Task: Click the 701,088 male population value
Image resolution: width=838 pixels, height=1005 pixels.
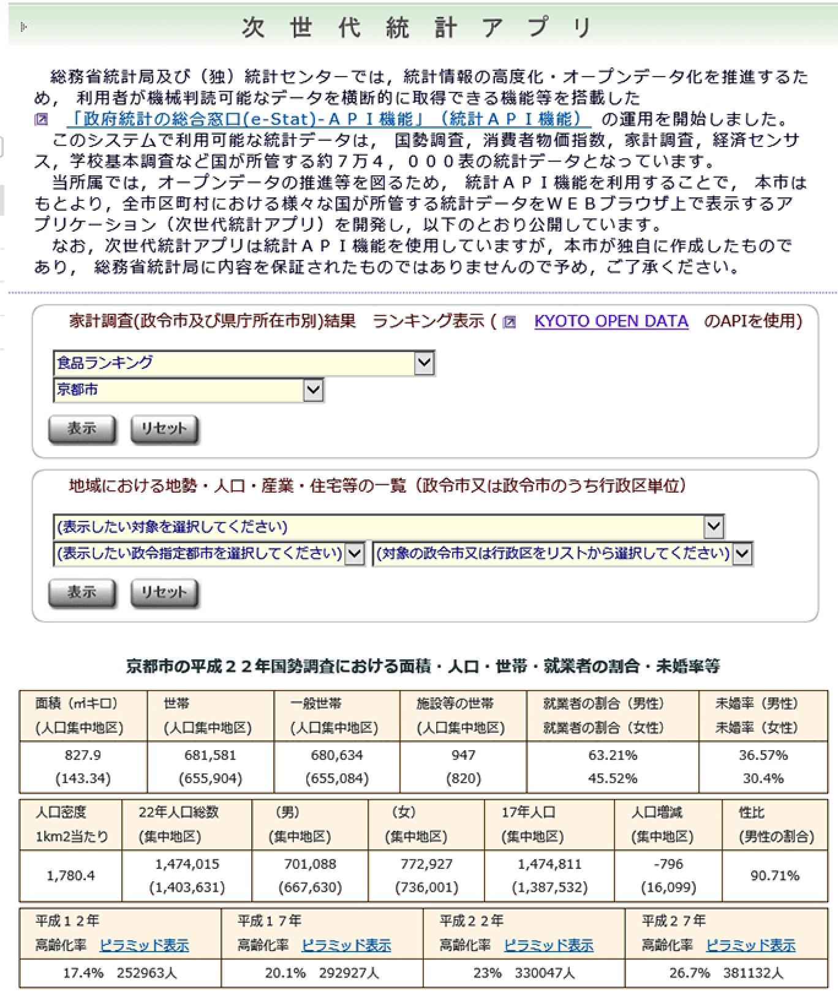Action: (310, 864)
